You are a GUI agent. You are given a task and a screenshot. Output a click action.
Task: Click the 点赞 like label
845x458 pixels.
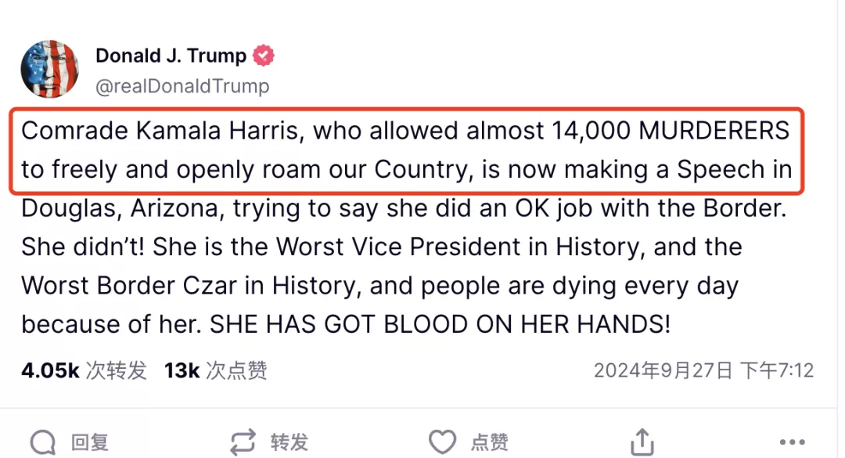(x=489, y=442)
